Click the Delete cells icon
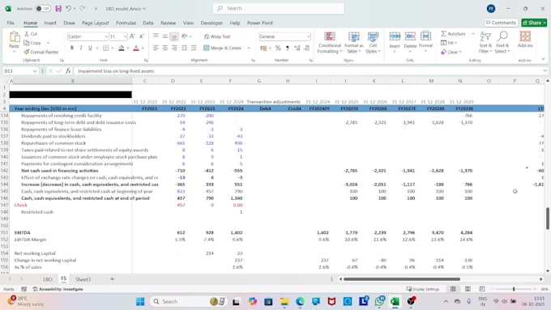Viewport: 551px width, 310px height. click(x=410, y=36)
